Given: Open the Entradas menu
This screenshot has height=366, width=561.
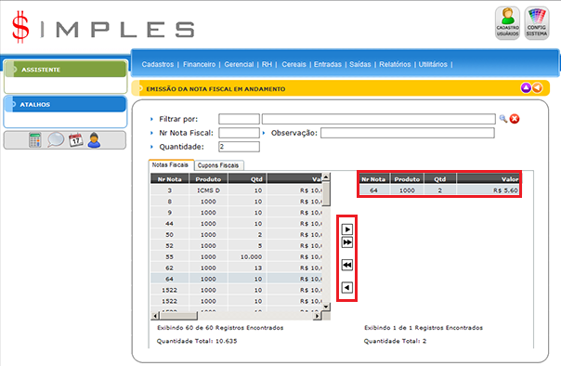Looking at the screenshot, I should coord(328,64).
